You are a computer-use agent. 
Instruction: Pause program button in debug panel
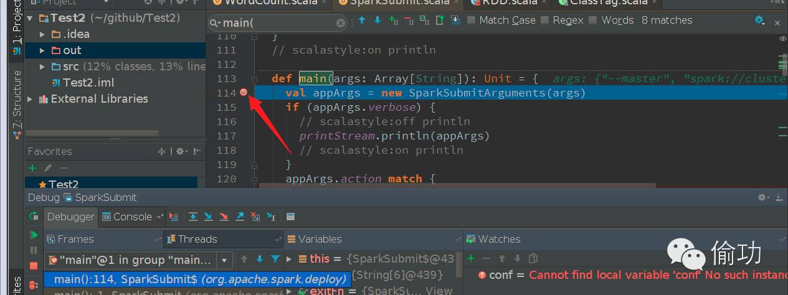coord(34,250)
